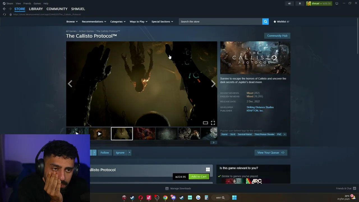Go to All Games breadcrumb
Screen dimensions: 359x202
71,31
